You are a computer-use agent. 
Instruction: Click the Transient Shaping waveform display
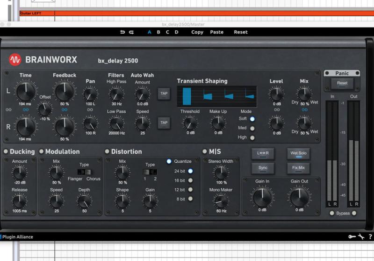[216, 96]
